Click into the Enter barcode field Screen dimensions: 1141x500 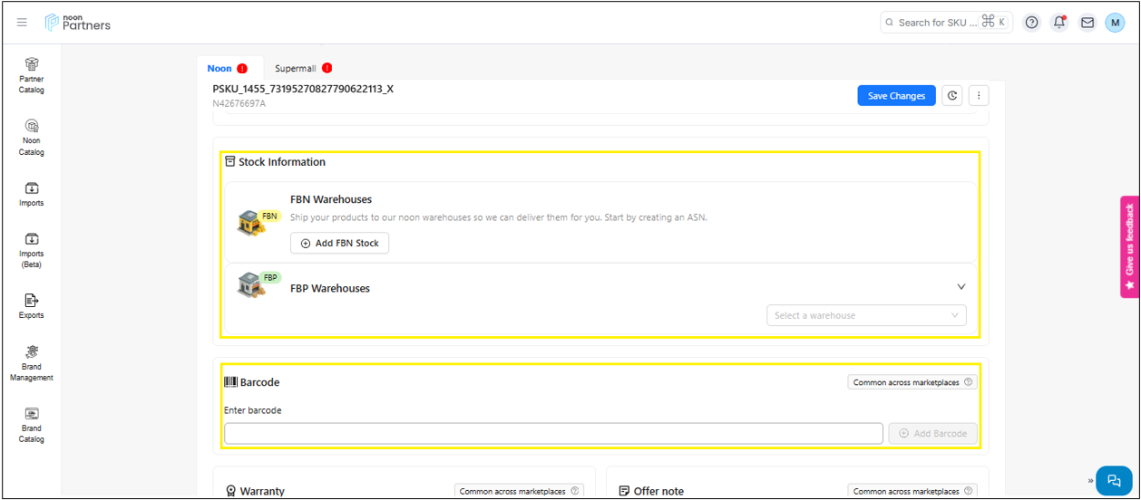(x=553, y=433)
